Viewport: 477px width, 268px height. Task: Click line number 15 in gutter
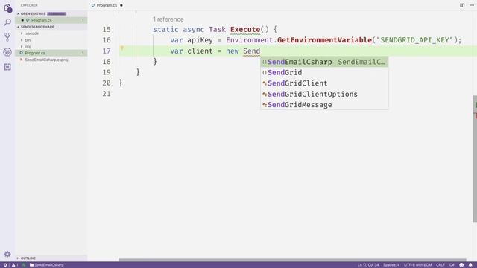coord(107,30)
